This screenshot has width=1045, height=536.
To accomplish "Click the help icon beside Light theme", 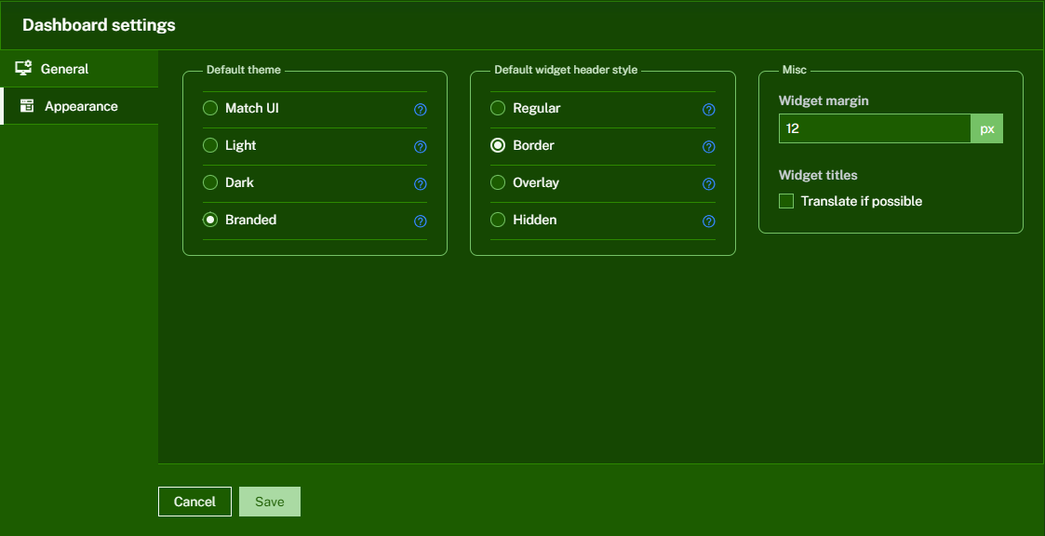I will [x=421, y=146].
